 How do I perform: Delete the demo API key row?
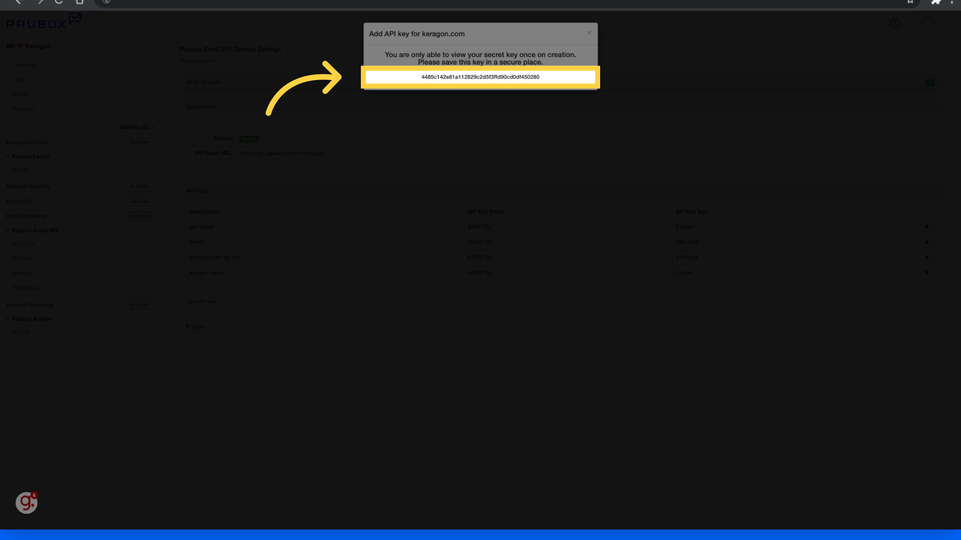pos(926,242)
